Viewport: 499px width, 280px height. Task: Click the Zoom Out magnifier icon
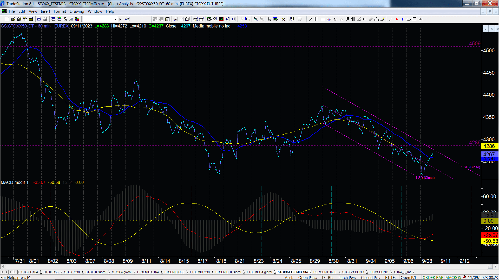[x=261, y=19]
